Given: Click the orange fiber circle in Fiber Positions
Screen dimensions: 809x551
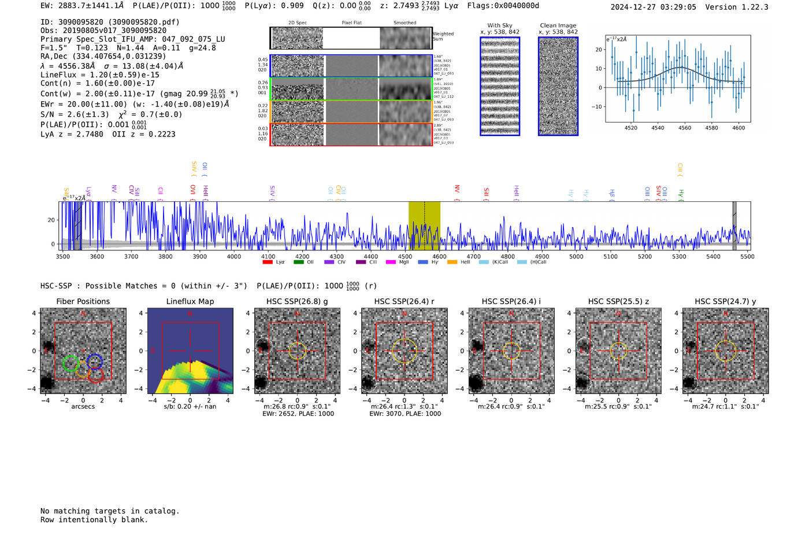Looking at the screenshot, I should [83, 369].
